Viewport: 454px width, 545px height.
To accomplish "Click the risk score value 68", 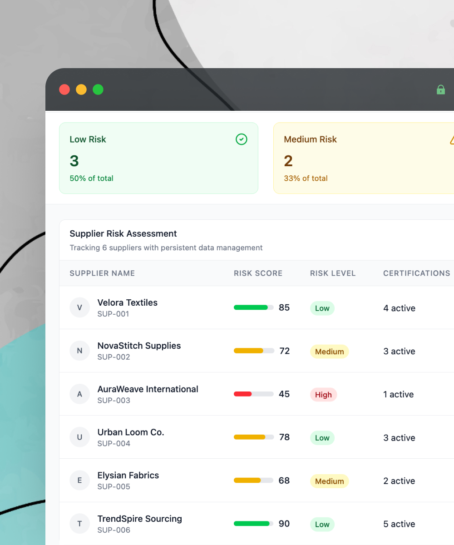I will [x=284, y=481].
